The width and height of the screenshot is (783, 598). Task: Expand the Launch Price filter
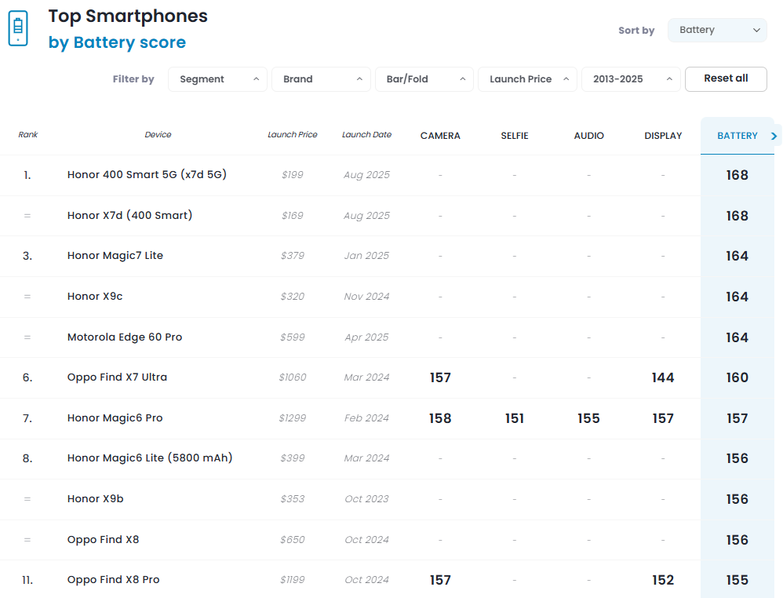tap(527, 79)
